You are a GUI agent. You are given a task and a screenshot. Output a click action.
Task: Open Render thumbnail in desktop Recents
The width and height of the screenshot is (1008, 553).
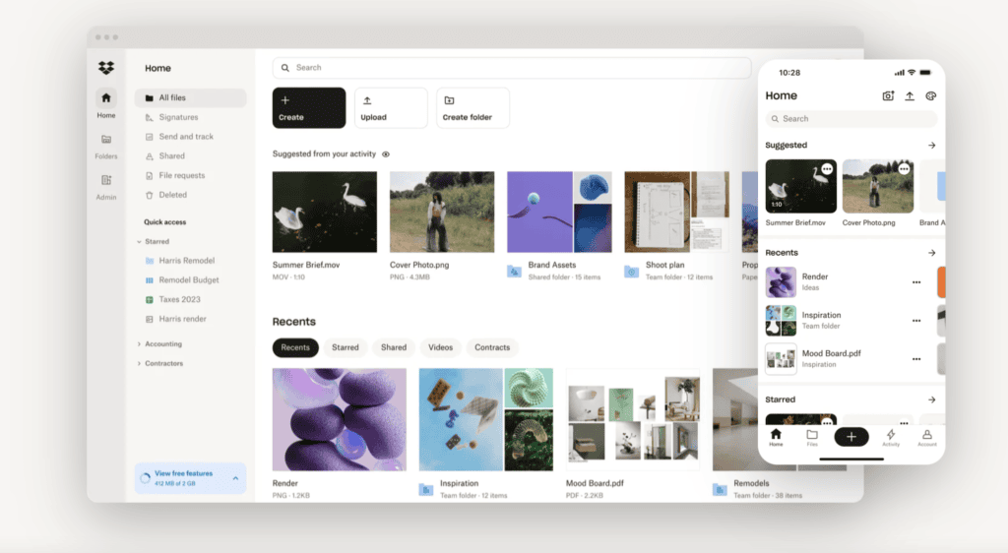coord(340,419)
